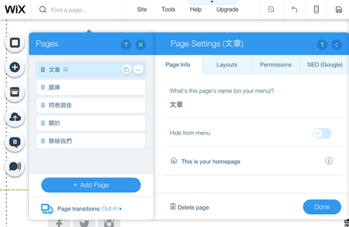
Task: Click the 'This is your homepage' text
Action: (x=211, y=161)
